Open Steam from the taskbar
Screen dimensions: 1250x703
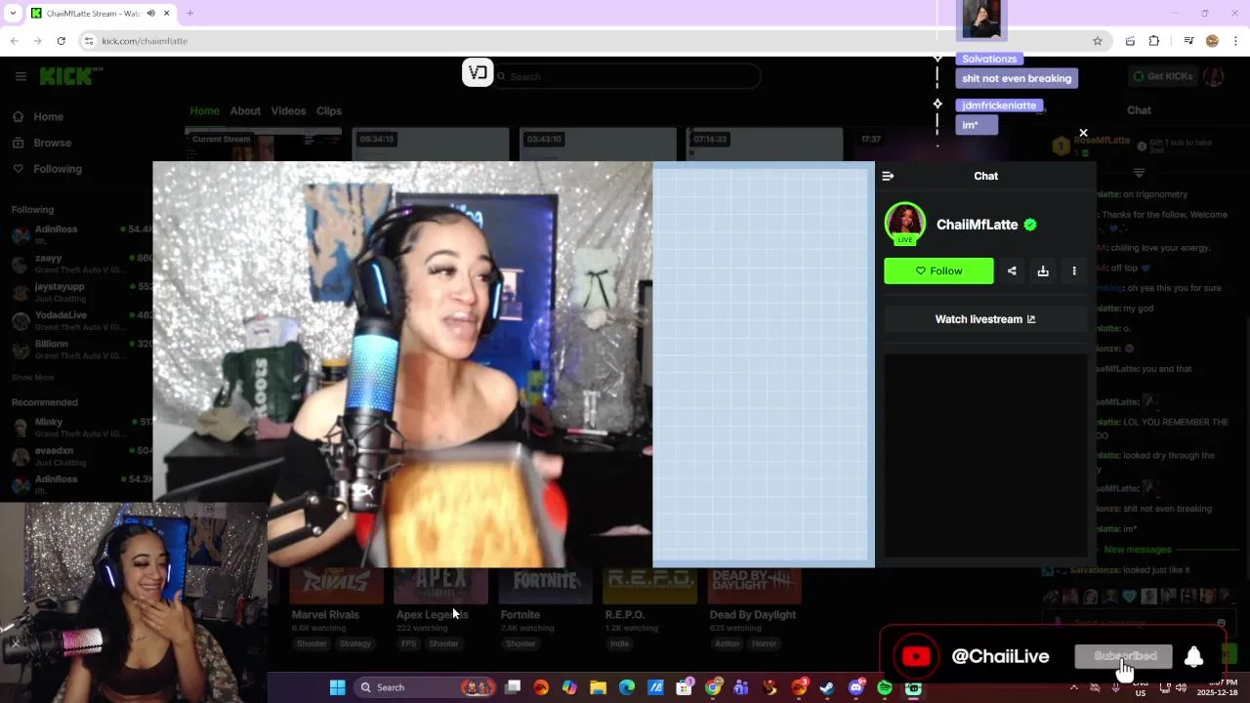coord(827,687)
